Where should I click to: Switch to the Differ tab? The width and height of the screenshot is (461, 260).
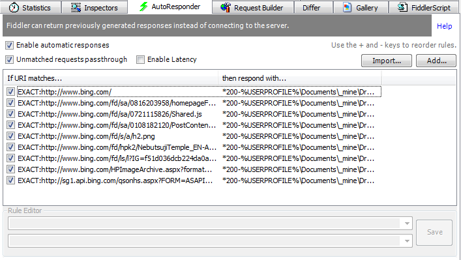(x=314, y=7)
